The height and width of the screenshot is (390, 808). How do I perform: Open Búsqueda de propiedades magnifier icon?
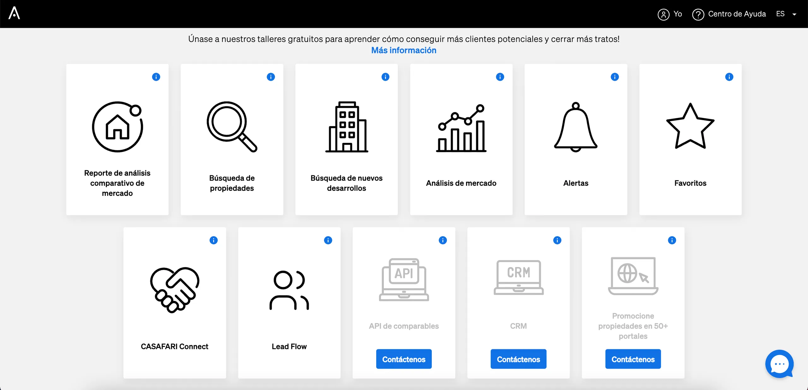pos(232,127)
